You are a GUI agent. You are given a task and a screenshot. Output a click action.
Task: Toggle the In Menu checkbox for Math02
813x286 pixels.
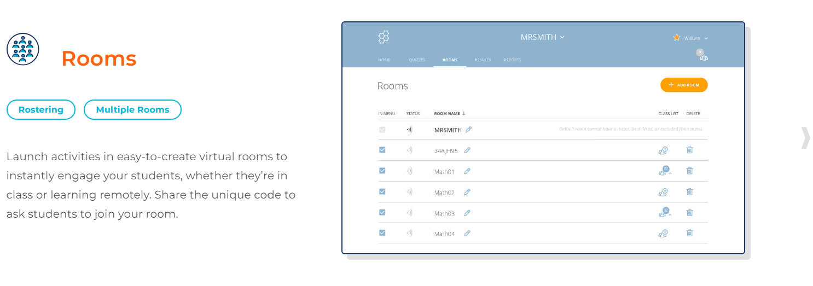click(382, 191)
